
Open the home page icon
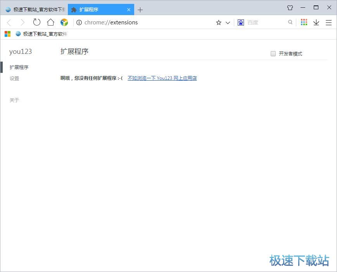click(50, 22)
